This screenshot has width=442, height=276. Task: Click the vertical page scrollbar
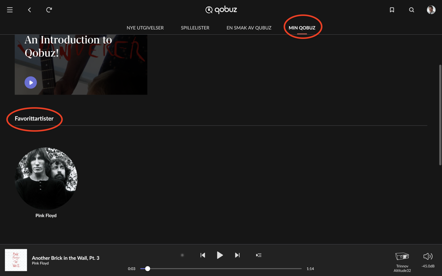click(440, 115)
